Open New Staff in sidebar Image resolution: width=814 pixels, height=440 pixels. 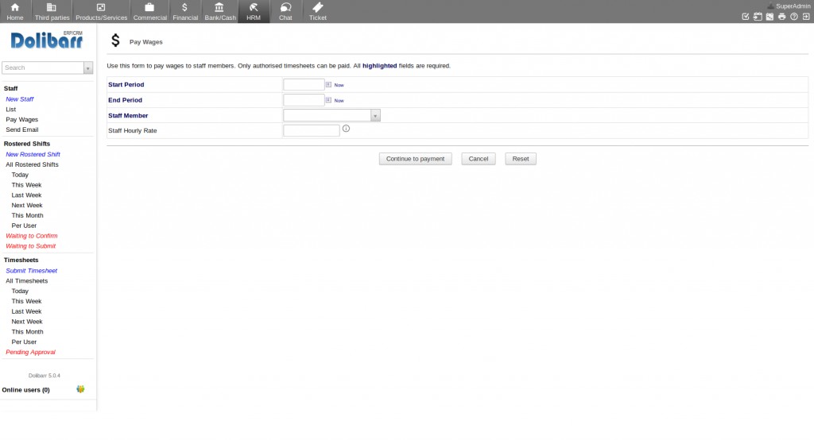click(x=20, y=99)
